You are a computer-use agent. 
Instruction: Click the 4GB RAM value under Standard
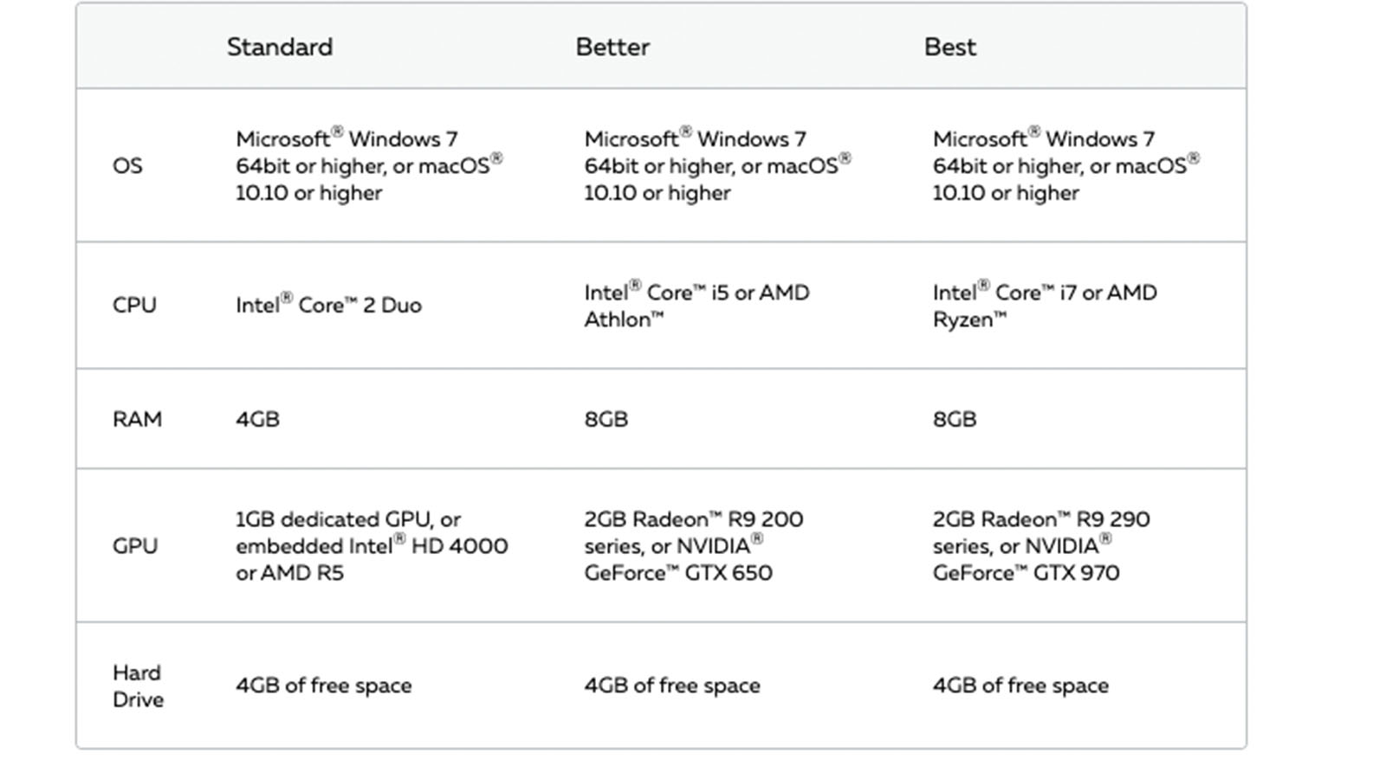[257, 419]
